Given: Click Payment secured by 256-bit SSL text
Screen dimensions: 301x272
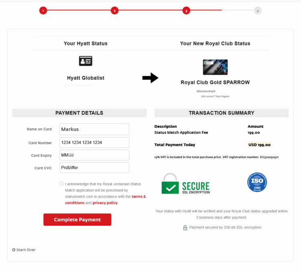Looking at the screenshot, I should 225,228.
